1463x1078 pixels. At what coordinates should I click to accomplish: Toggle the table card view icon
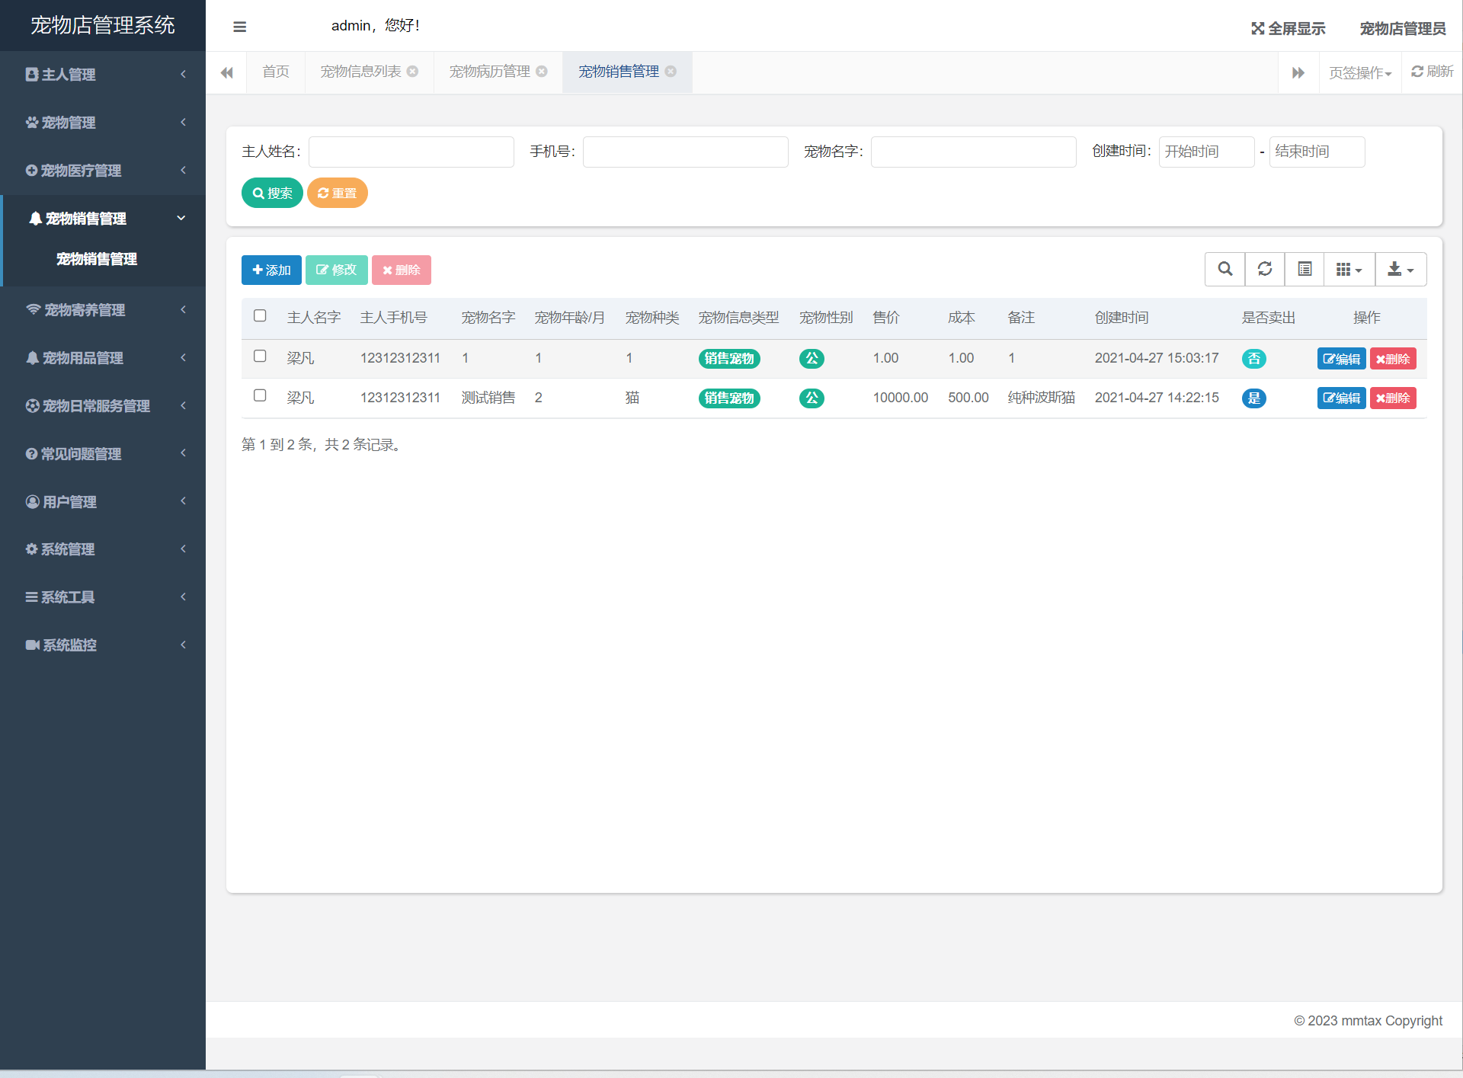[x=1305, y=269]
